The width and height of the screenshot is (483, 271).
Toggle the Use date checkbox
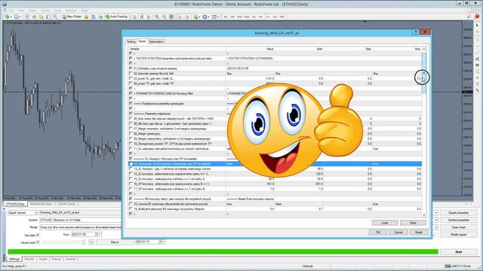coord(38,235)
